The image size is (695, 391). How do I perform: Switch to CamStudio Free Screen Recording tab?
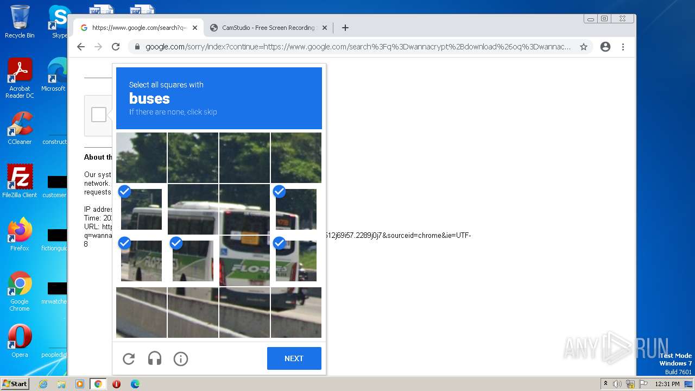pos(269,28)
